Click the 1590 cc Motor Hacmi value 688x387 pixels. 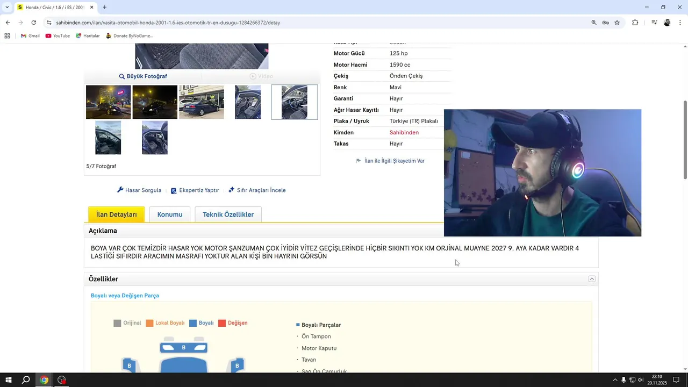(x=400, y=64)
